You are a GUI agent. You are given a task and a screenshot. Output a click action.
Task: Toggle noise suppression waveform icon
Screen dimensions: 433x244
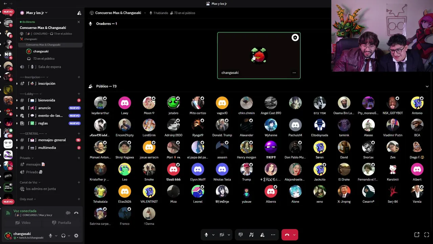(x=68, y=213)
